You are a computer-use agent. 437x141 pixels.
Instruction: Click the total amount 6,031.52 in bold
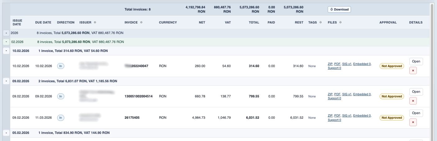pos(252,117)
